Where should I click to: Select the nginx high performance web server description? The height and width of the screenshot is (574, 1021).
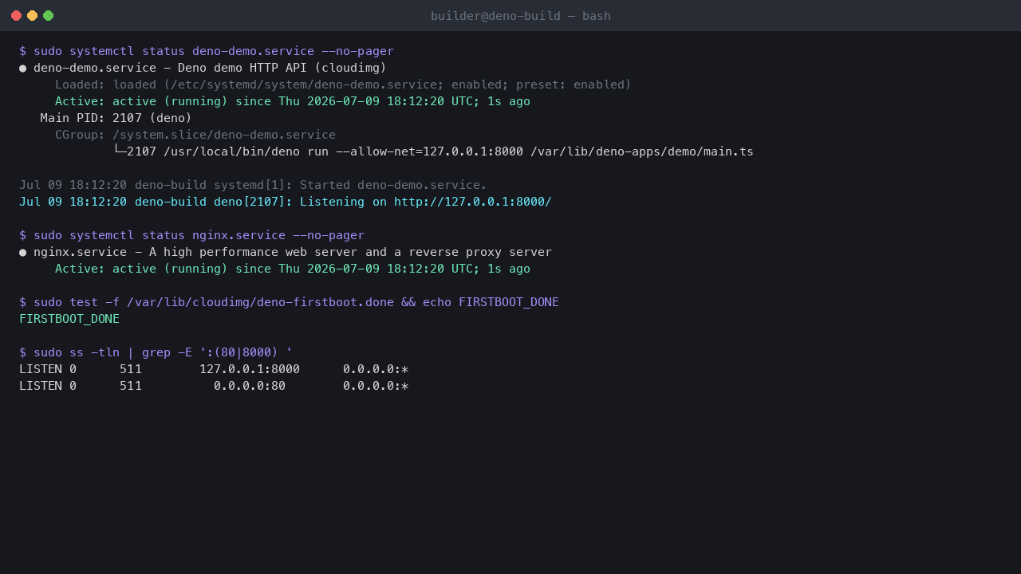point(350,252)
